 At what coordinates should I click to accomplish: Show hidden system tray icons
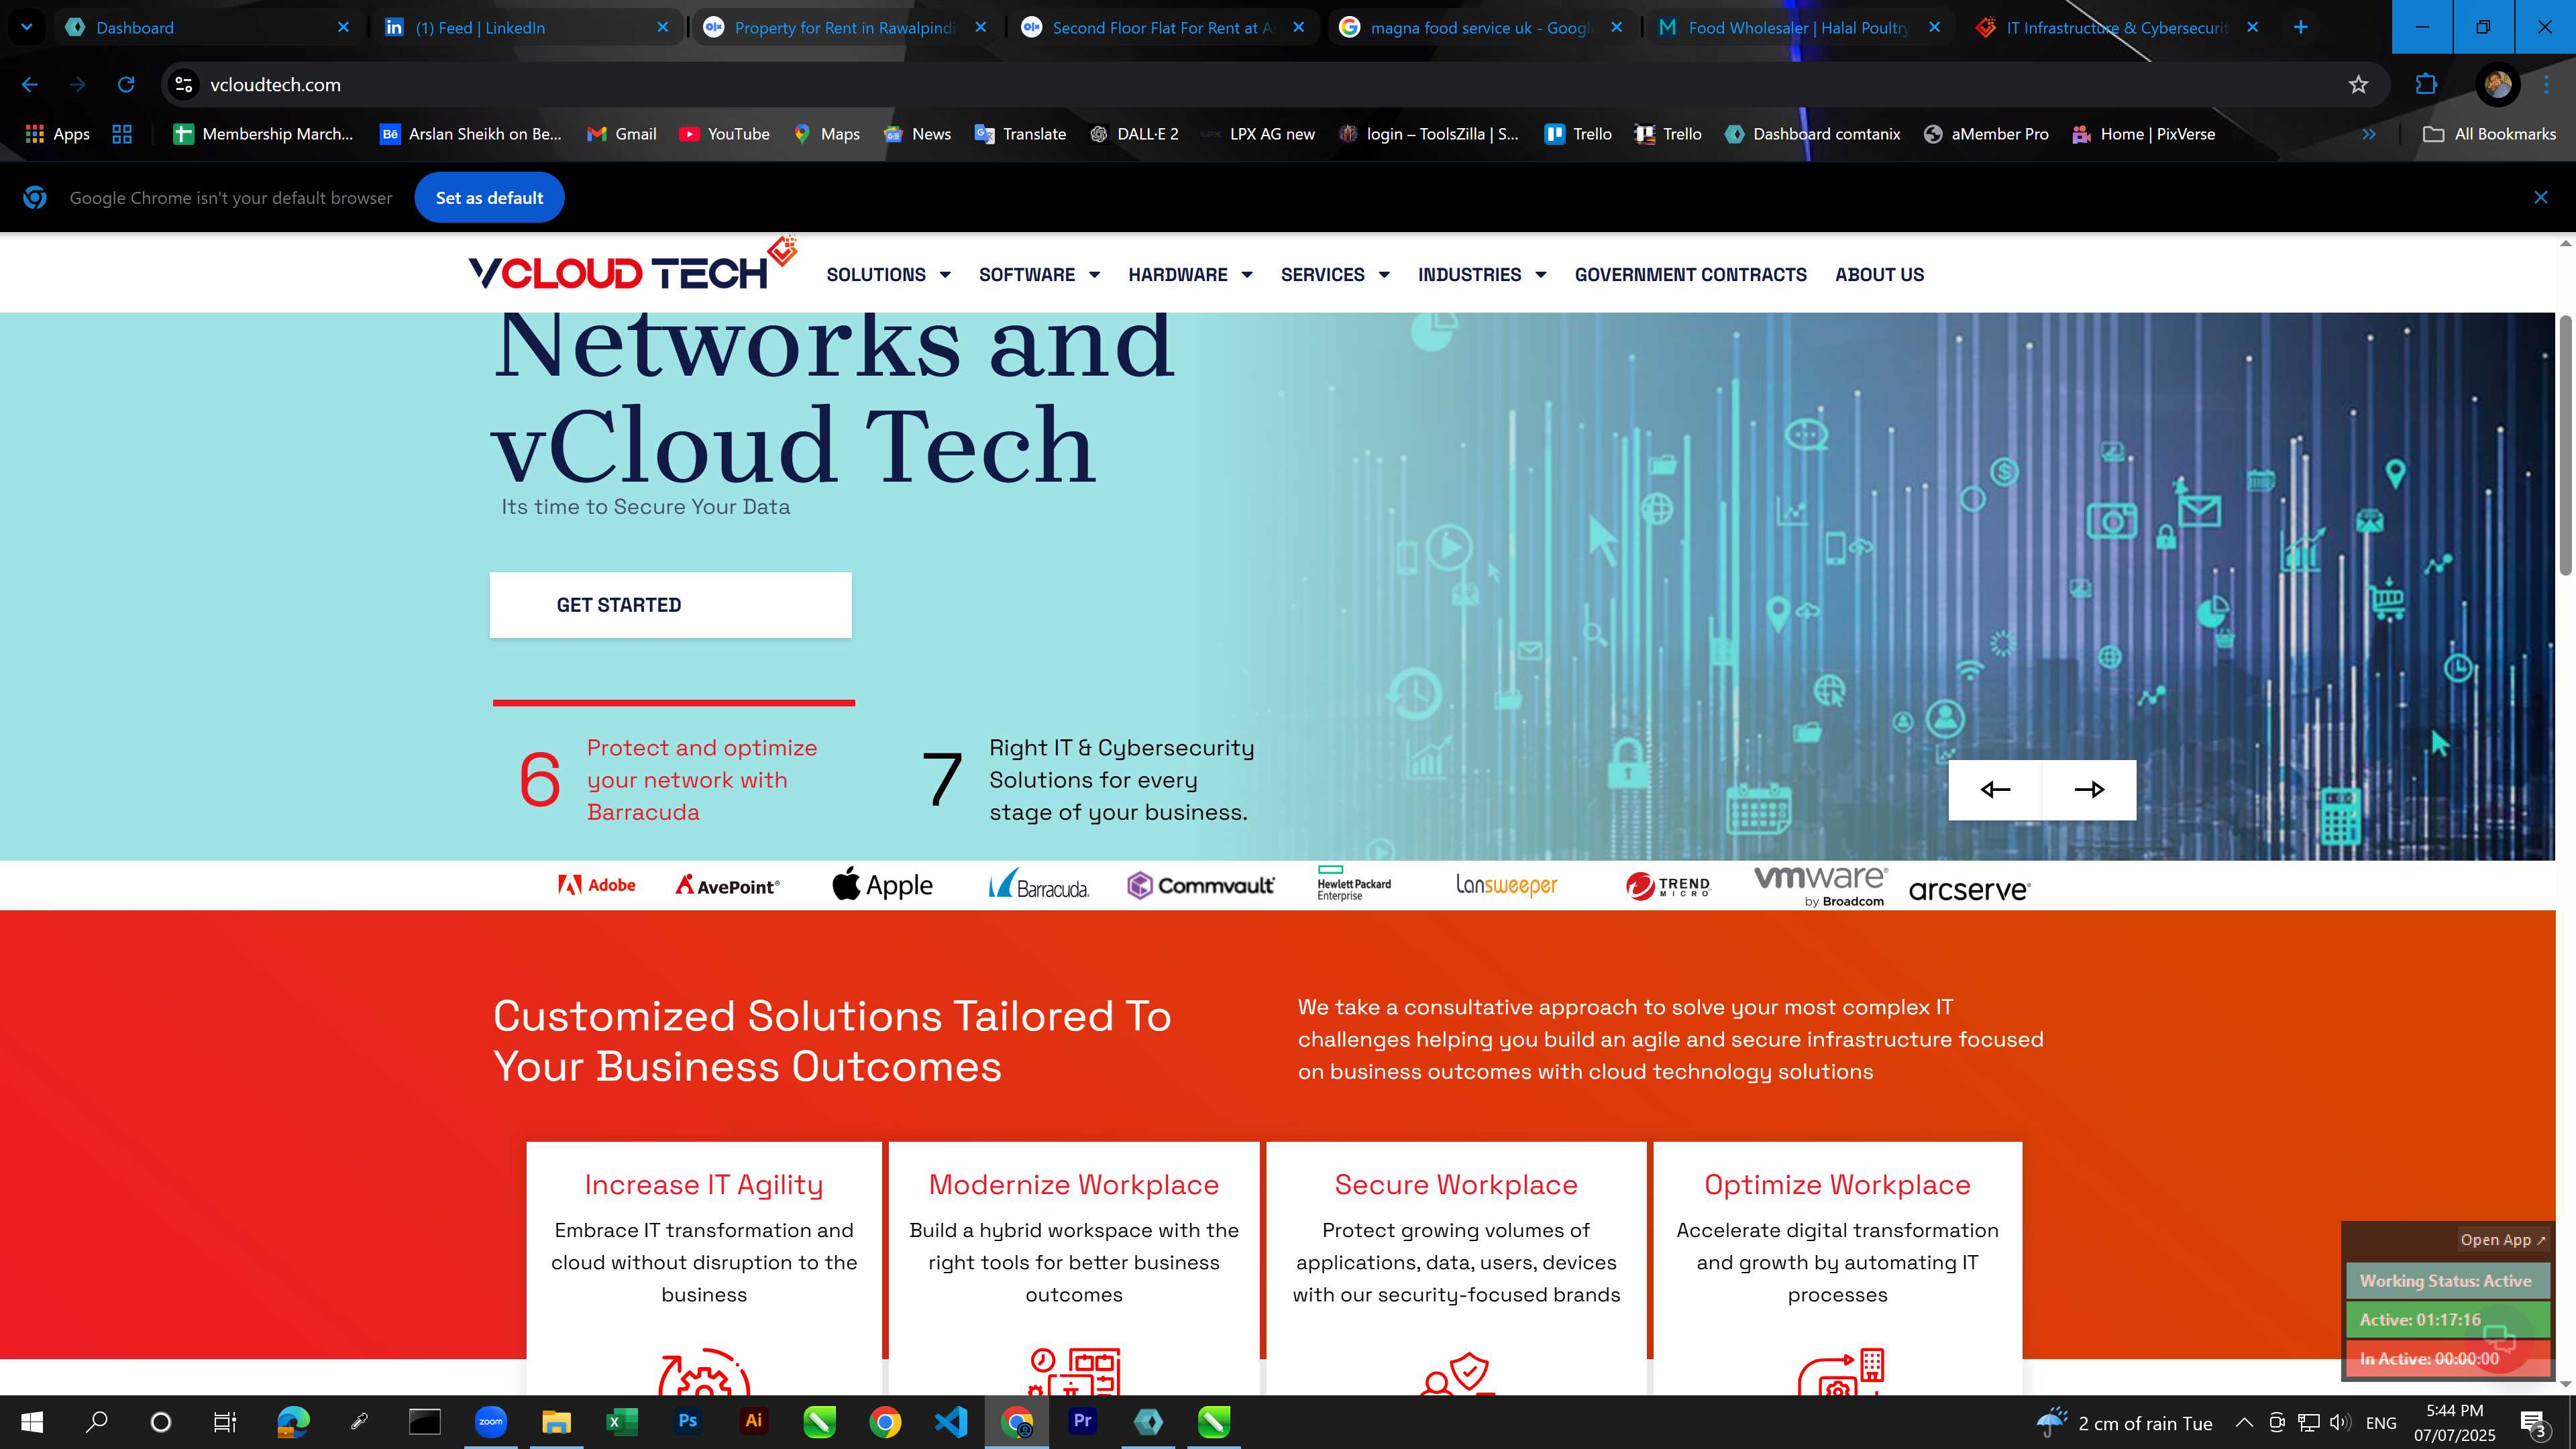pos(2244,1422)
